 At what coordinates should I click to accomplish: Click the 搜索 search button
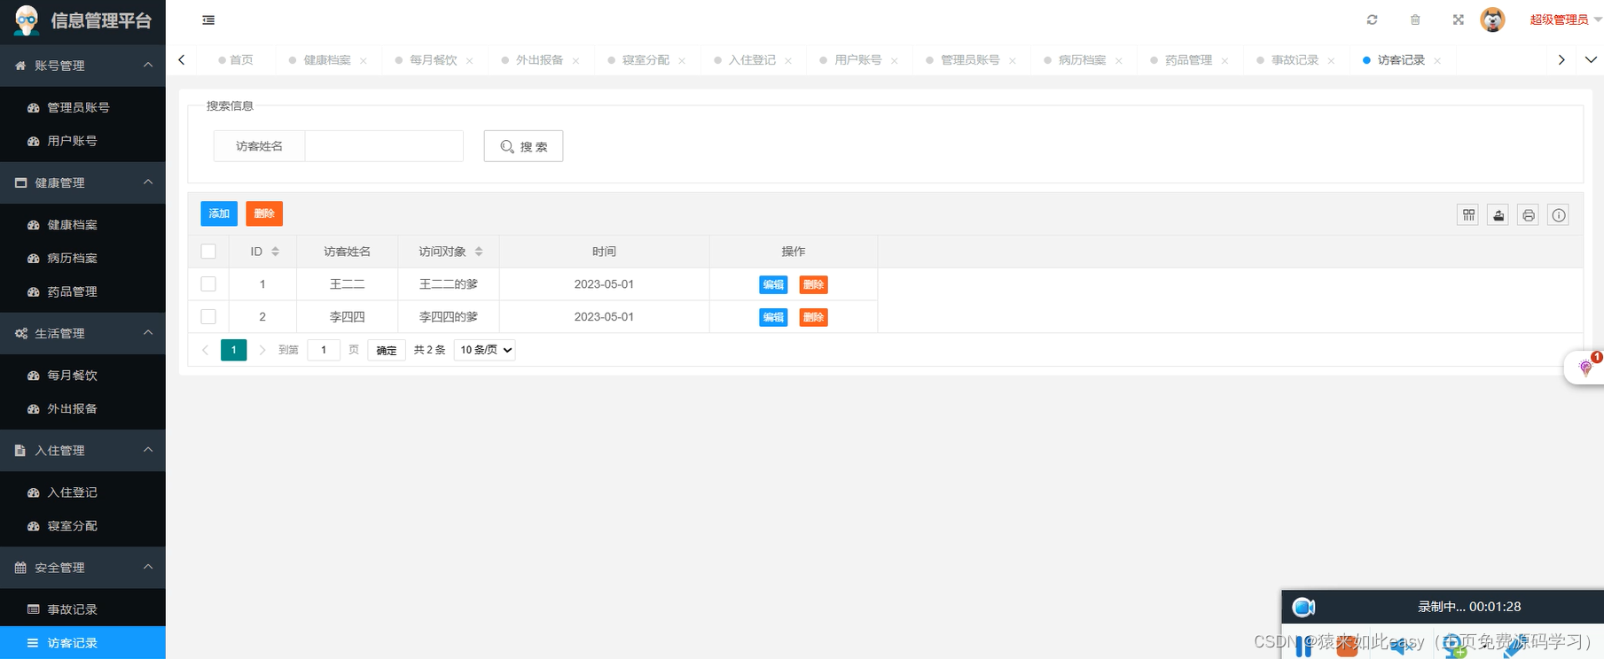523,146
